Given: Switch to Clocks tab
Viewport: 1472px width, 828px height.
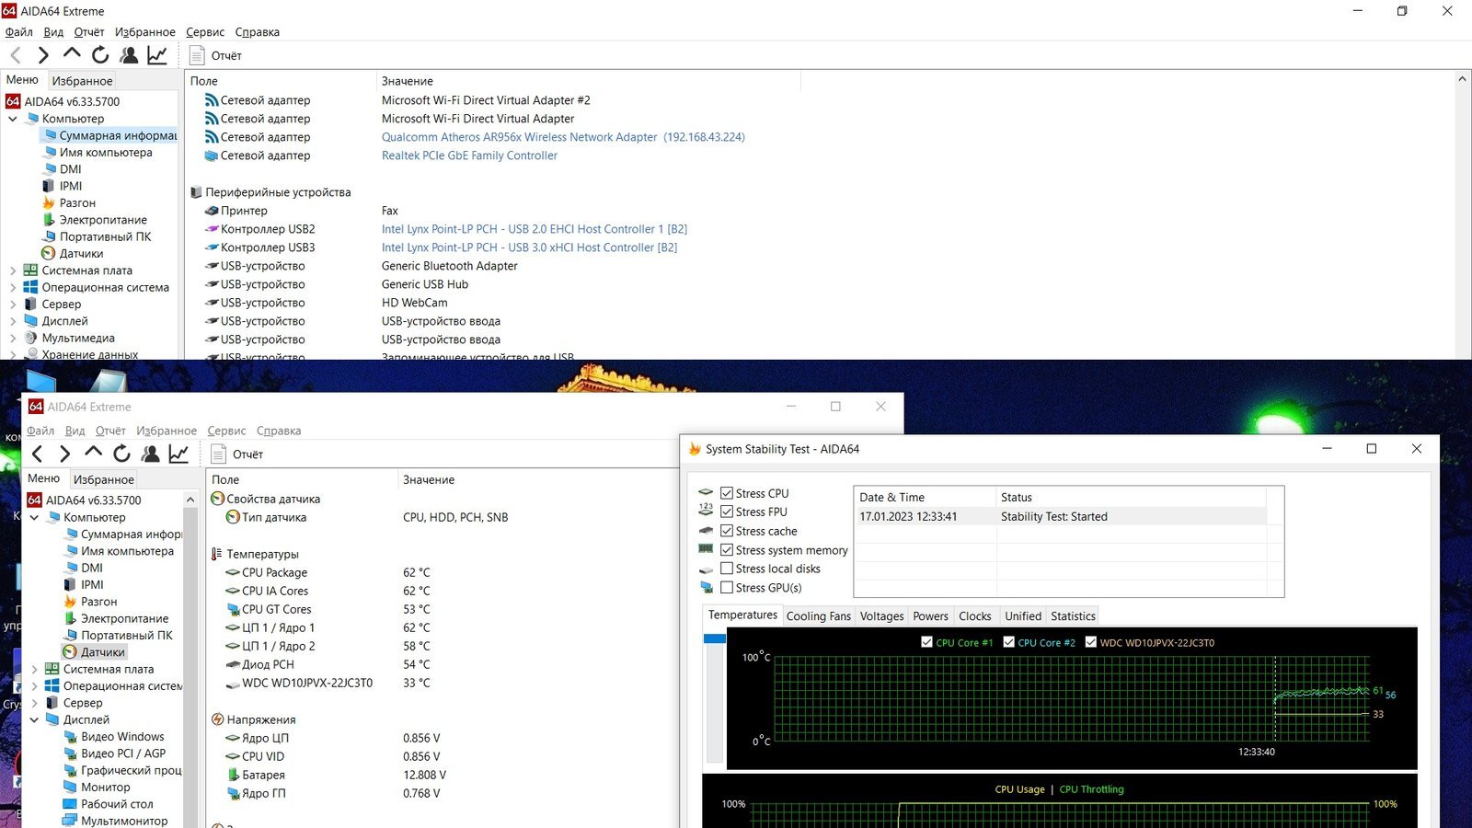Looking at the screenshot, I should 975,616.
